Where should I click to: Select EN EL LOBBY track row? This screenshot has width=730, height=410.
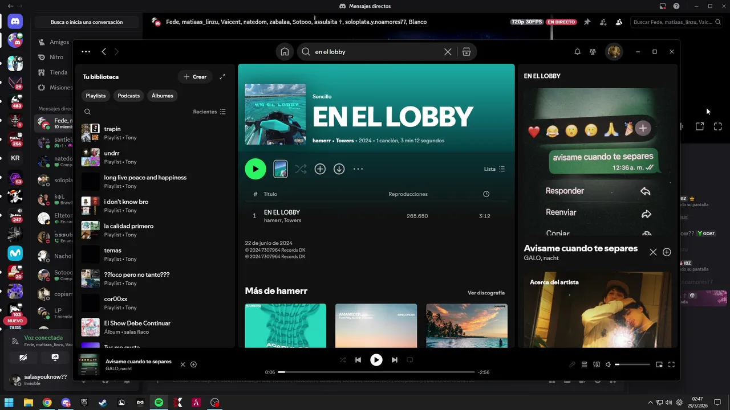tap(376, 216)
